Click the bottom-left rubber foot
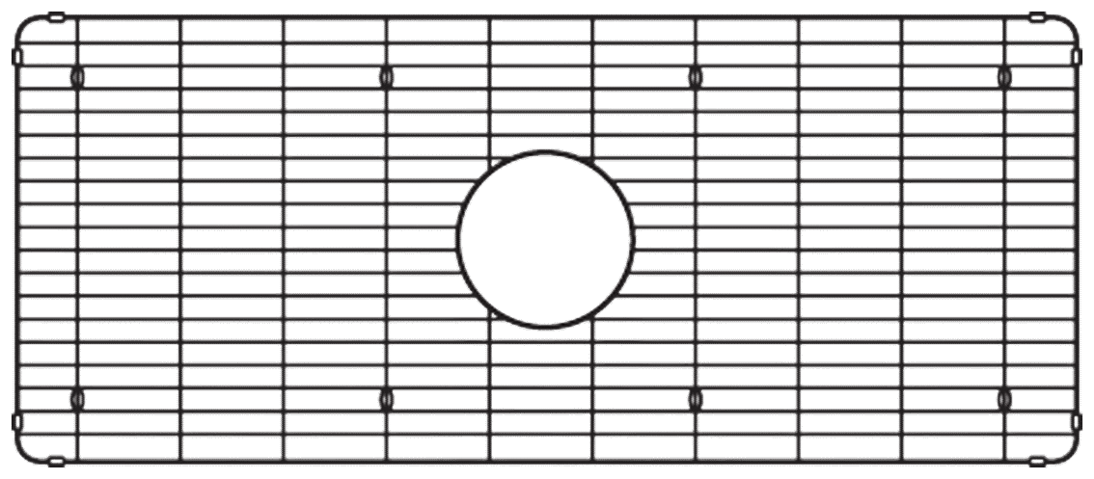 coord(78,399)
